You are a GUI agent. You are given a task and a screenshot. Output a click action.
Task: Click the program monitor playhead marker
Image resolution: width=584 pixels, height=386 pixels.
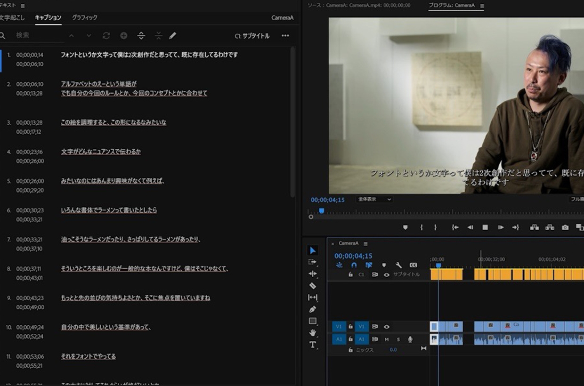[x=322, y=211]
